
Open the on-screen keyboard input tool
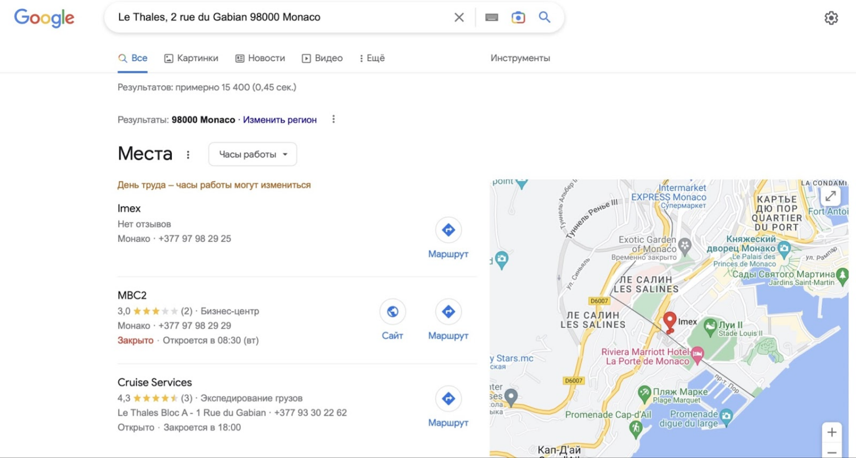pyautogui.click(x=491, y=17)
